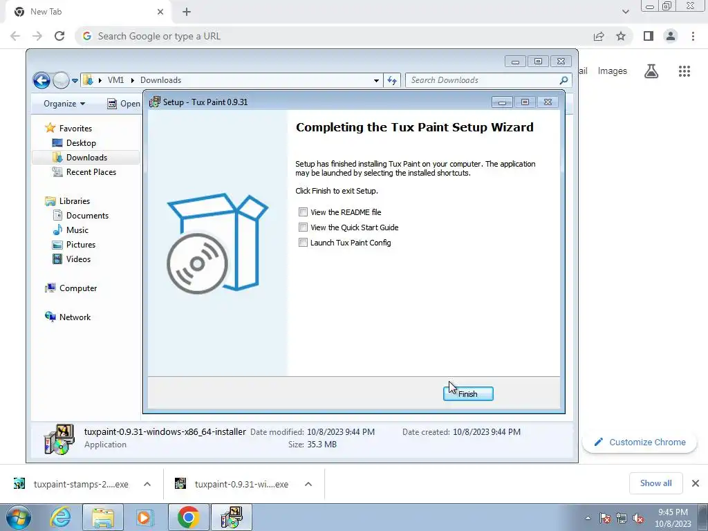The height and width of the screenshot is (531, 708).
Task: Open Search Labs flask icon
Action: click(651, 71)
